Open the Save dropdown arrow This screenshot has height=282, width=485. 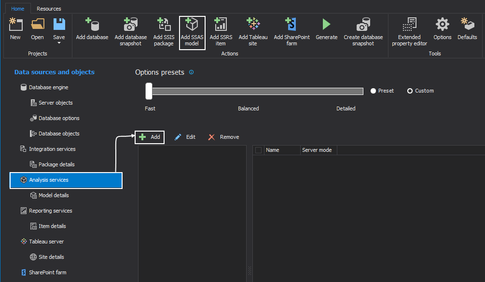click(x=59, y=43)
